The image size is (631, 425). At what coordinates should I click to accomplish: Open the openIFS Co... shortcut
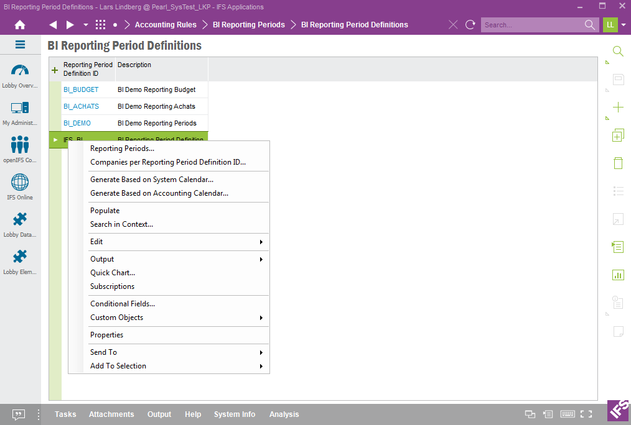(20, 149)
